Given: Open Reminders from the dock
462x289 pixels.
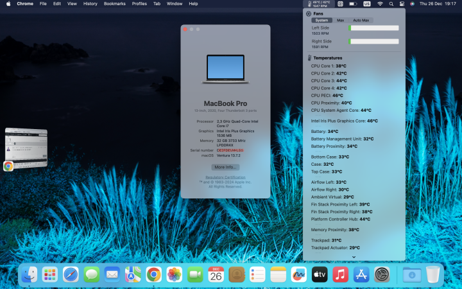Looking at the screenshot, I should tap(257, 274).
